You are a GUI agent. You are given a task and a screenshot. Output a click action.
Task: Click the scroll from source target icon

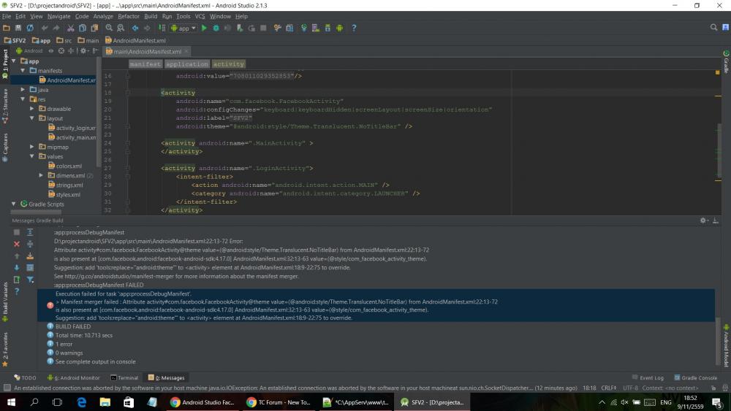click(x=61, y=50)
